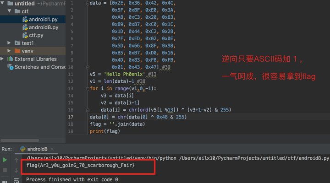Viewport: 330px width, 183px height.
Task: Click the 'Hello Ph0en1x' string literal
Action: (124, 74)
